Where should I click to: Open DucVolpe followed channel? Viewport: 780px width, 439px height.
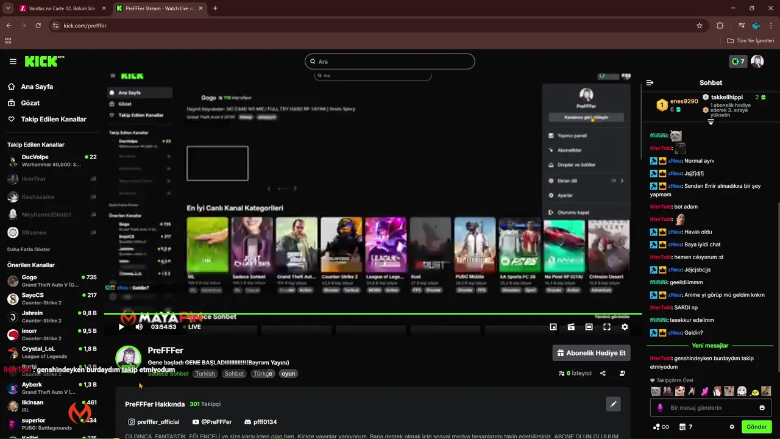click(52, 160)
